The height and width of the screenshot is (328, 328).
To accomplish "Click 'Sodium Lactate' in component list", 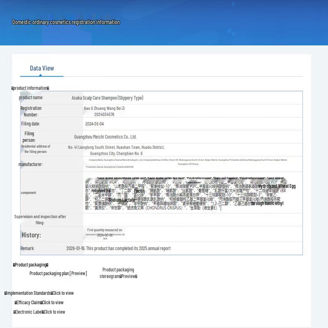I will pos(122,200).
